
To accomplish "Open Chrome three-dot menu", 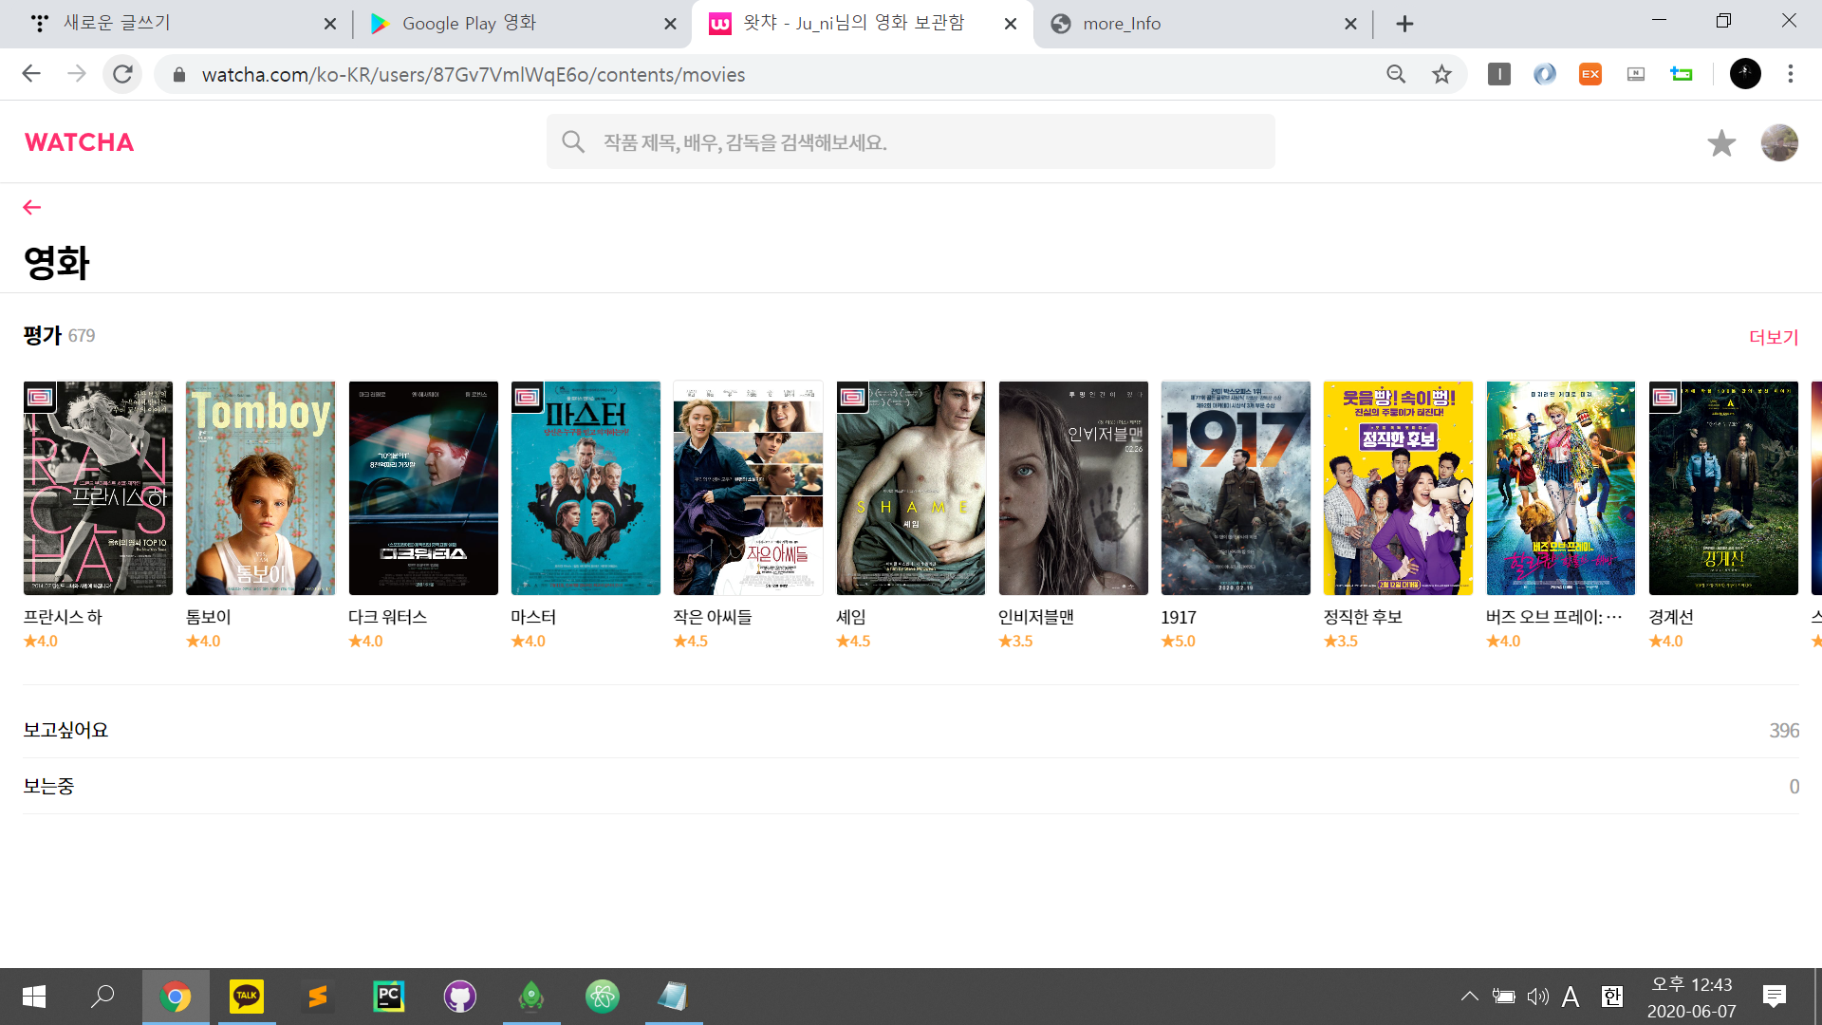I will [x=1790, y=74].
